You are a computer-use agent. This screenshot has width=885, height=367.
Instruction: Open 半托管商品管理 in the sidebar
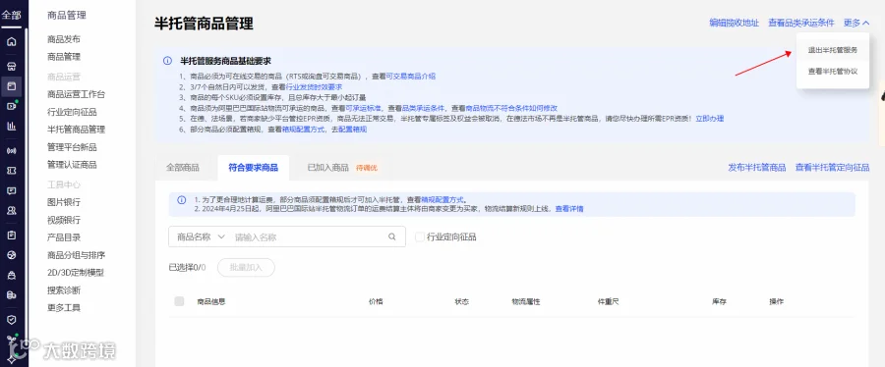(x=76, y=130)
